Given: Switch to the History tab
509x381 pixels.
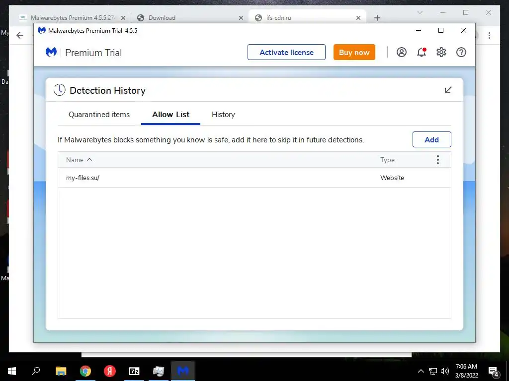Looking at the screenshot, I should click(x=223, y=115).
